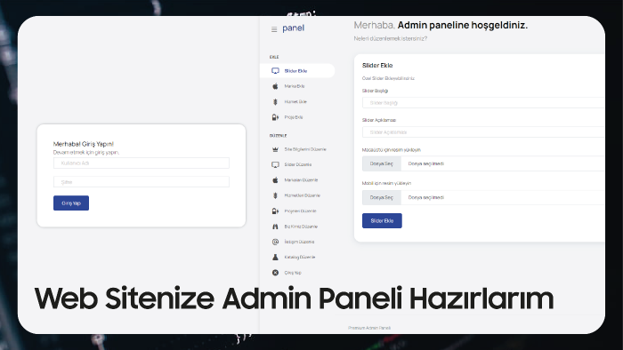
Task: Click the wheat icon for Hizmetleri Düzenle
Action: [275, 195]
